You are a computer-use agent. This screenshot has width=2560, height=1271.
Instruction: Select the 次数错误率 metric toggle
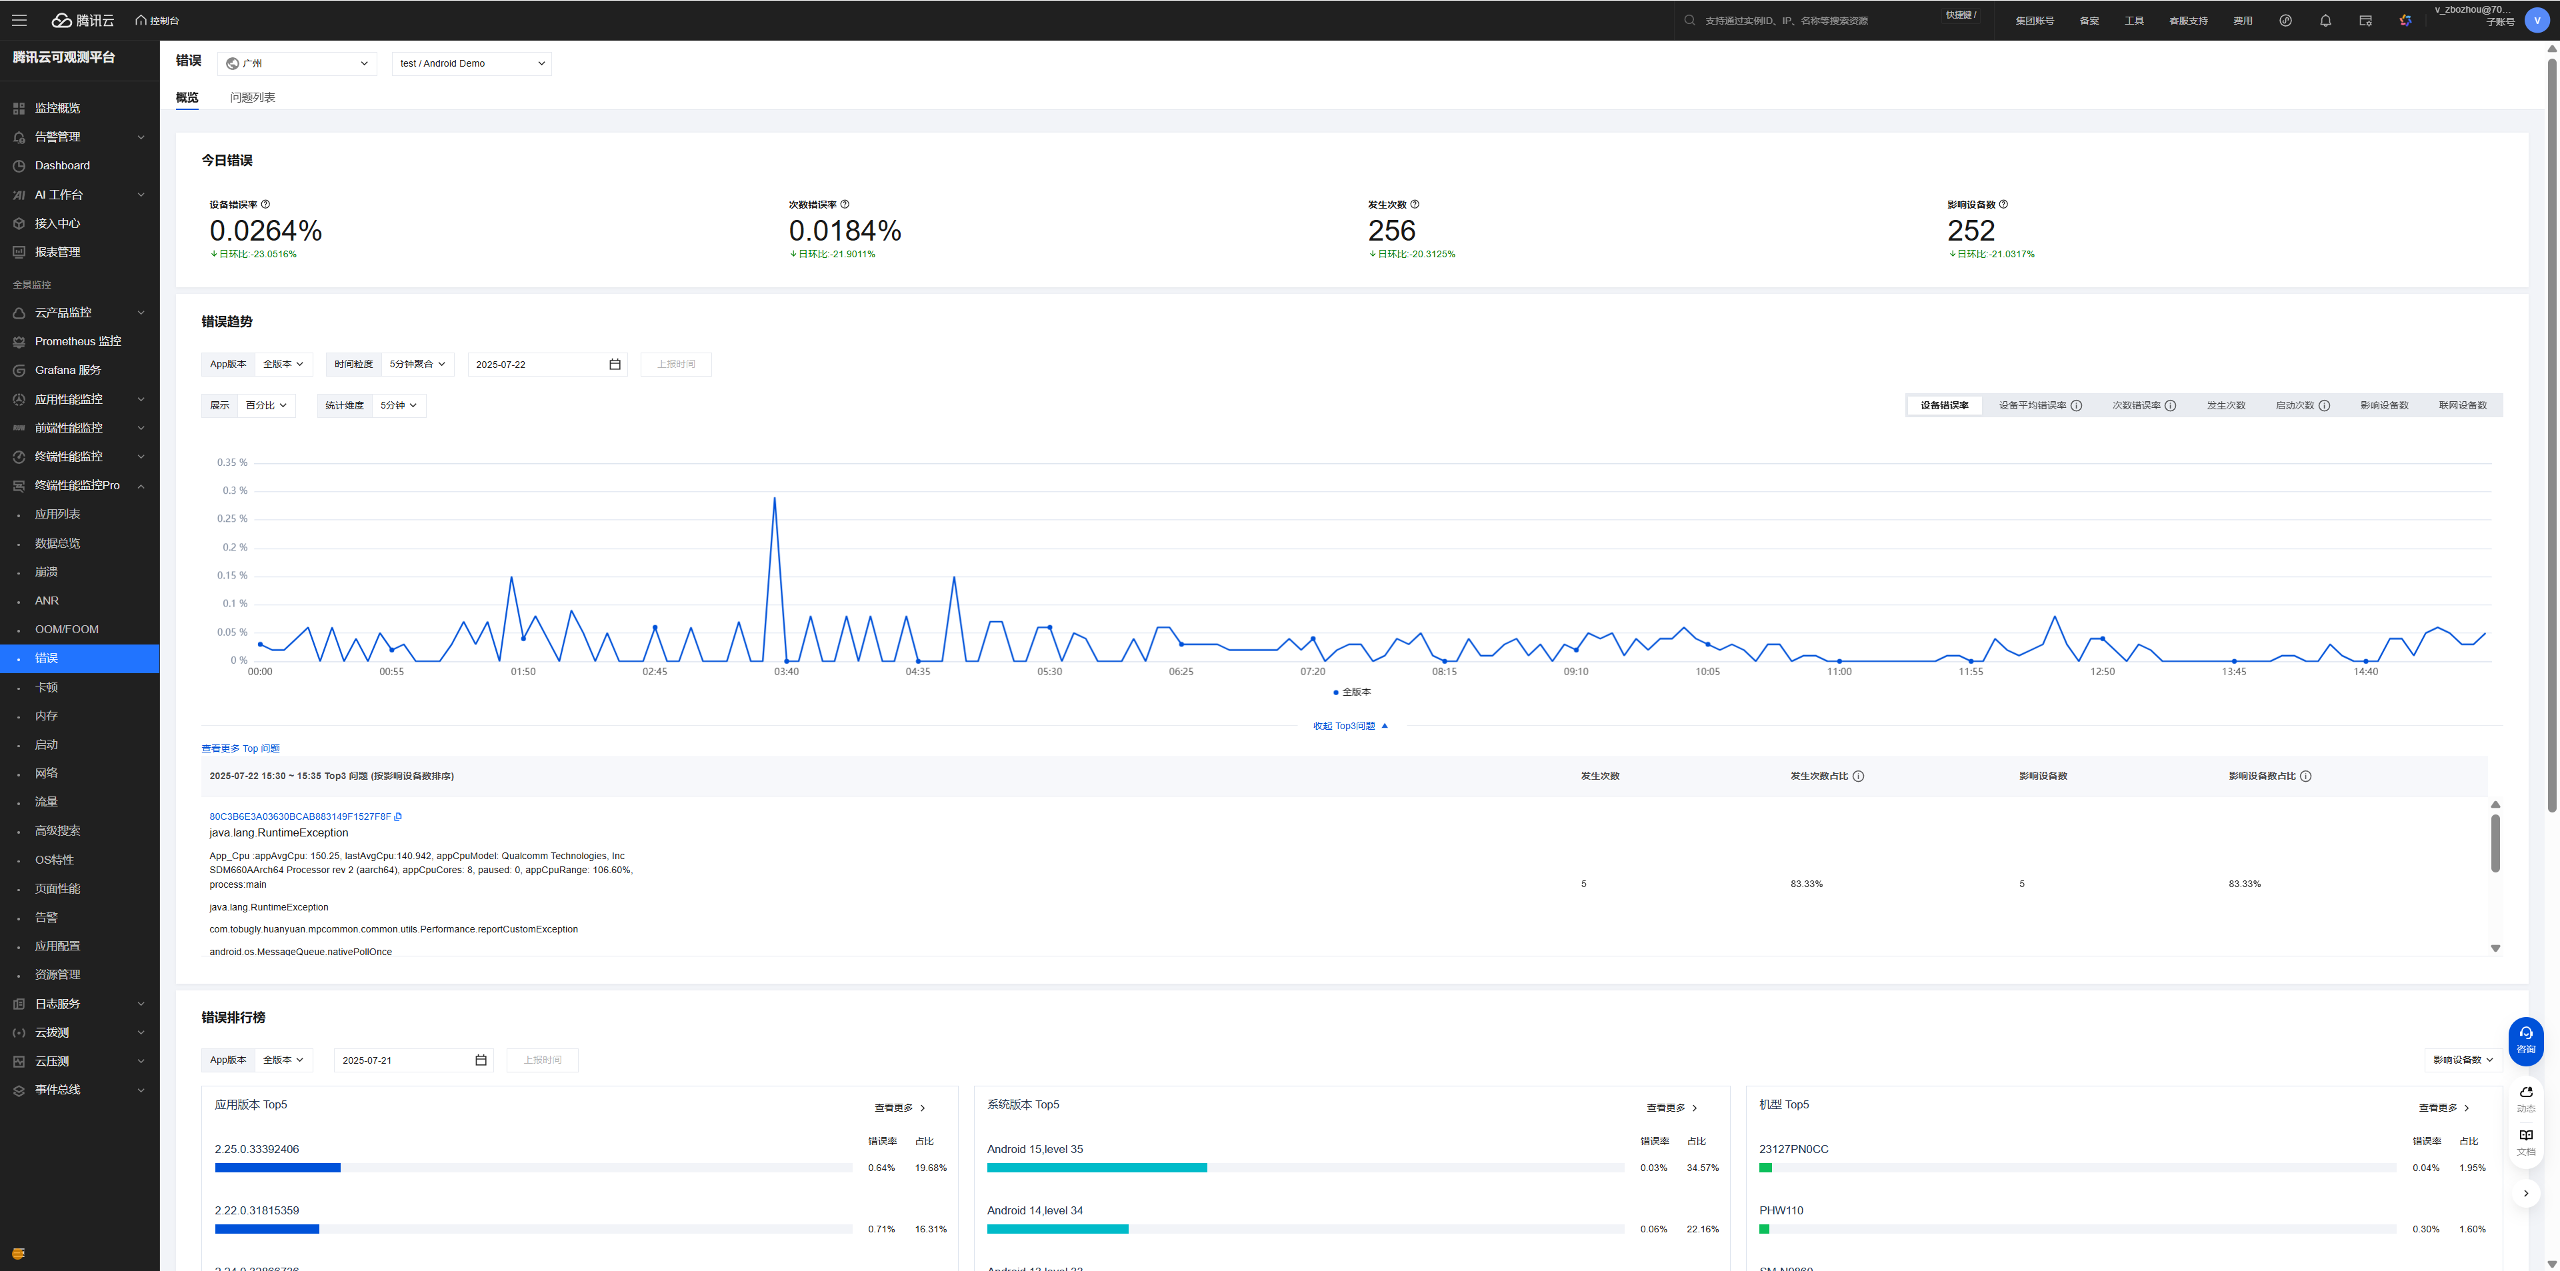(x=2135, y=405)
